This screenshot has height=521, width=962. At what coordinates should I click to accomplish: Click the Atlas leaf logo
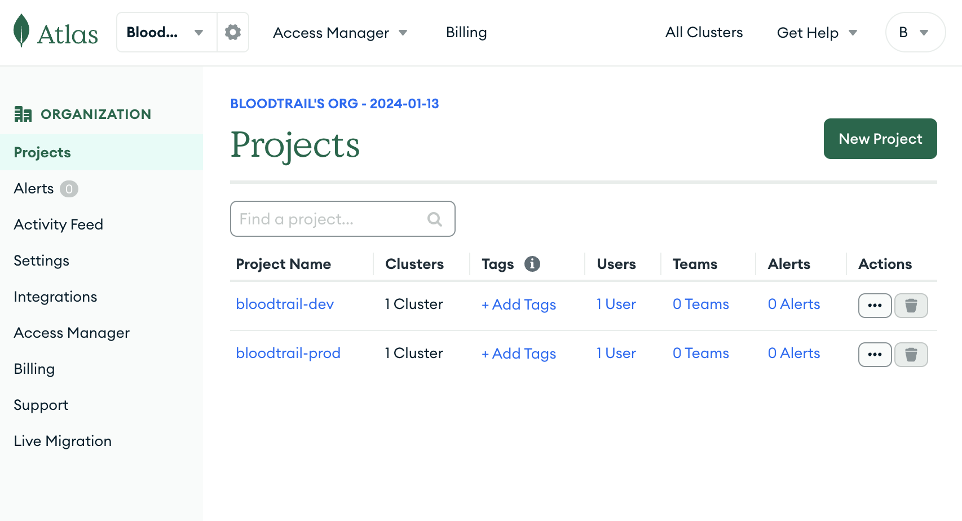21,31
